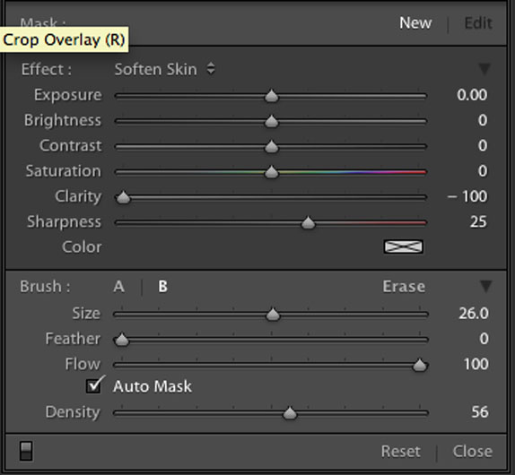Click the Feather label
The image size is (515, 475).
pos(73,339)
